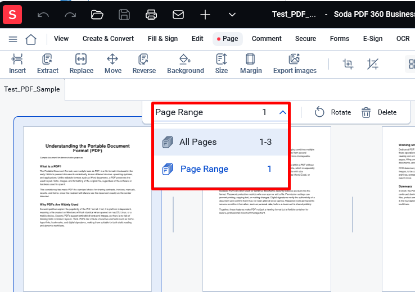The height and width of the screenshot is (292, 415).
Task: Click the Export images tool
Action: click(295, 63)
